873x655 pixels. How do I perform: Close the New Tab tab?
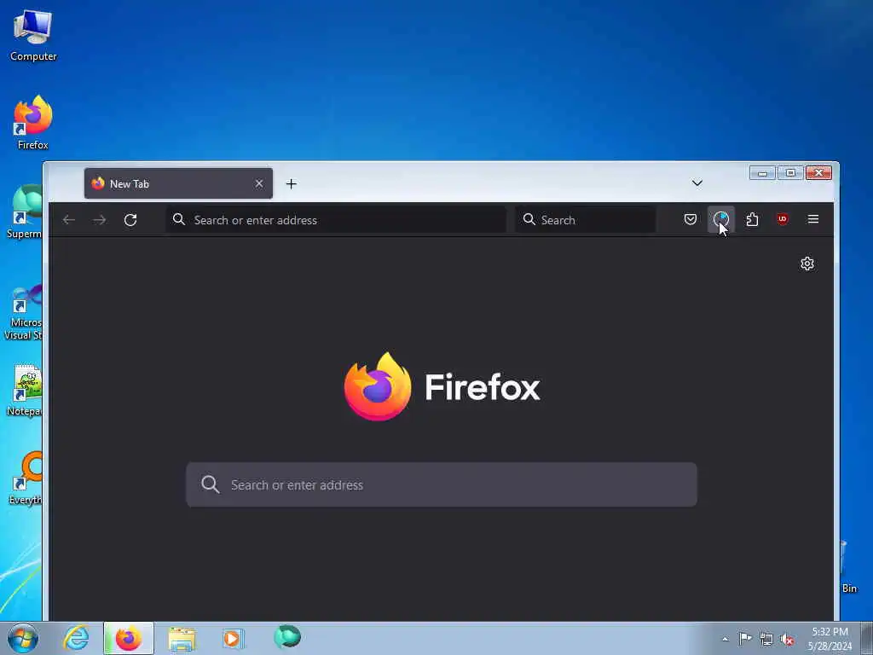[259, 183]
